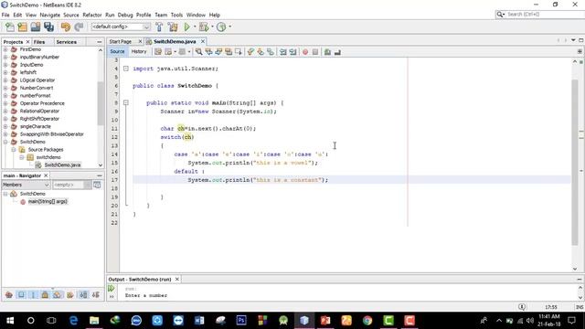This screenshot has height=329, width=585.
Task: Click the New File toolbar icon
Action: (x=10, y=27)
